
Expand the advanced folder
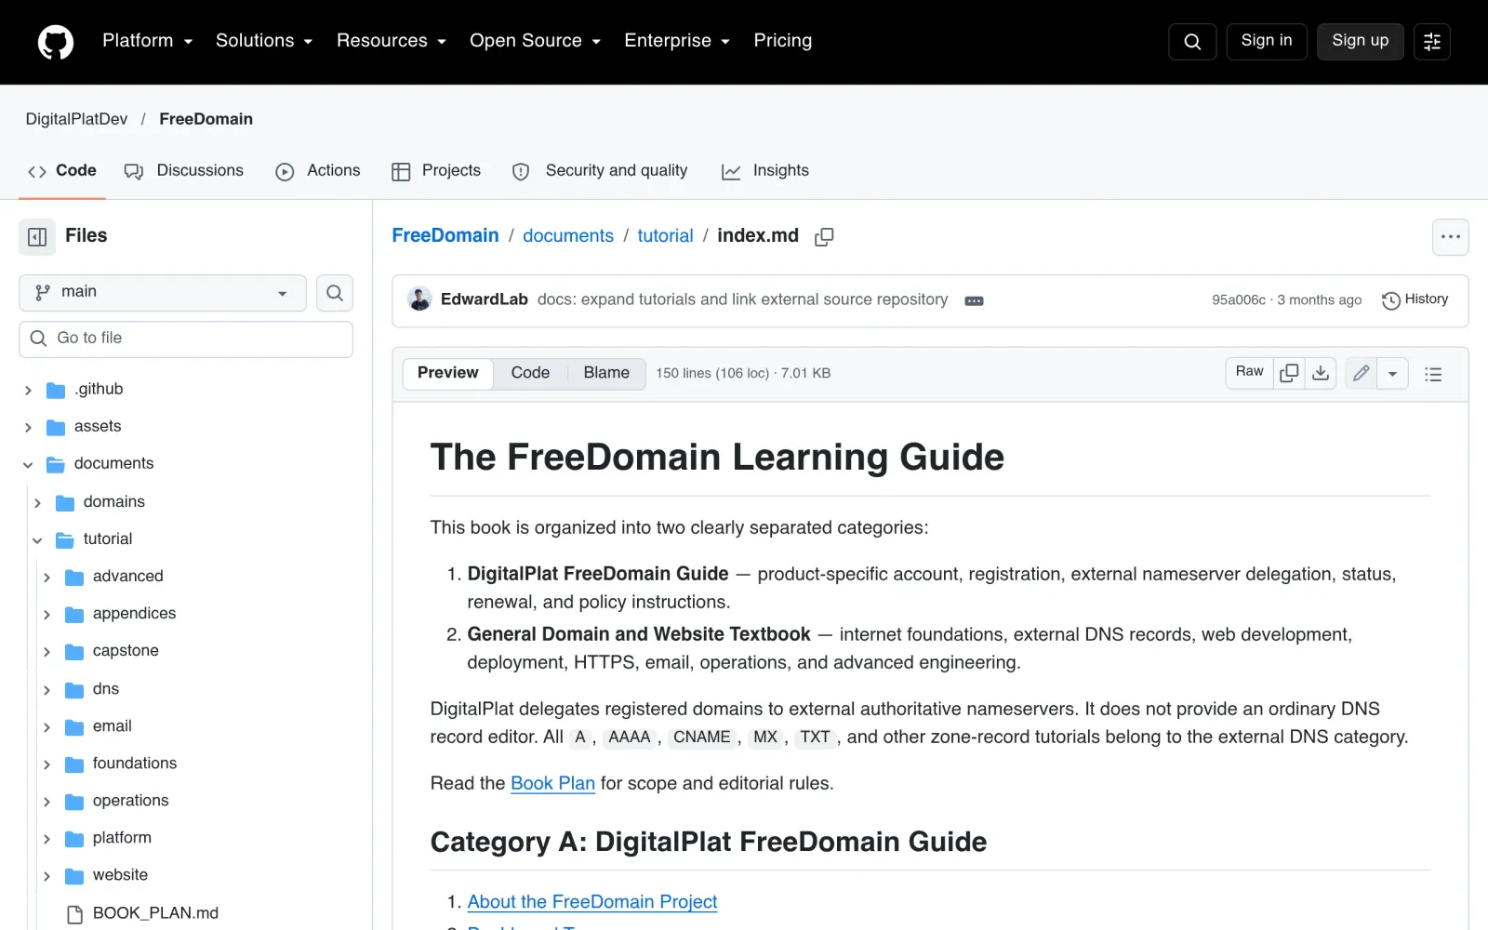[46, 578]
